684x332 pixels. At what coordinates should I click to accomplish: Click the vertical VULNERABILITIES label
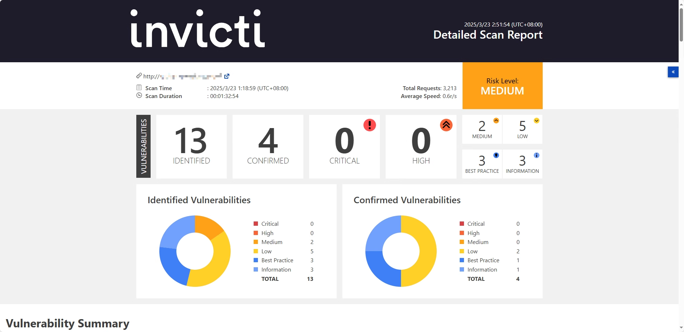pyautogui.click(x=143, y=146)
